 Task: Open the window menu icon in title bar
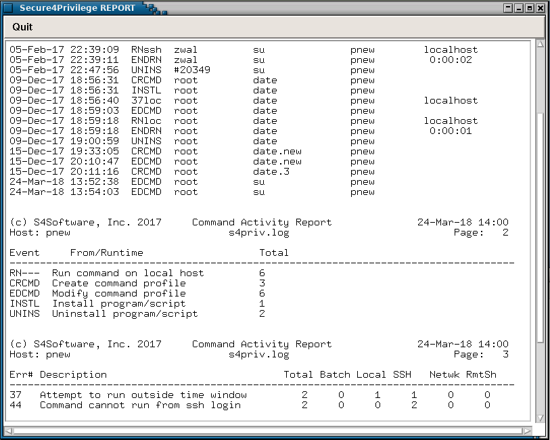point(9,8)
